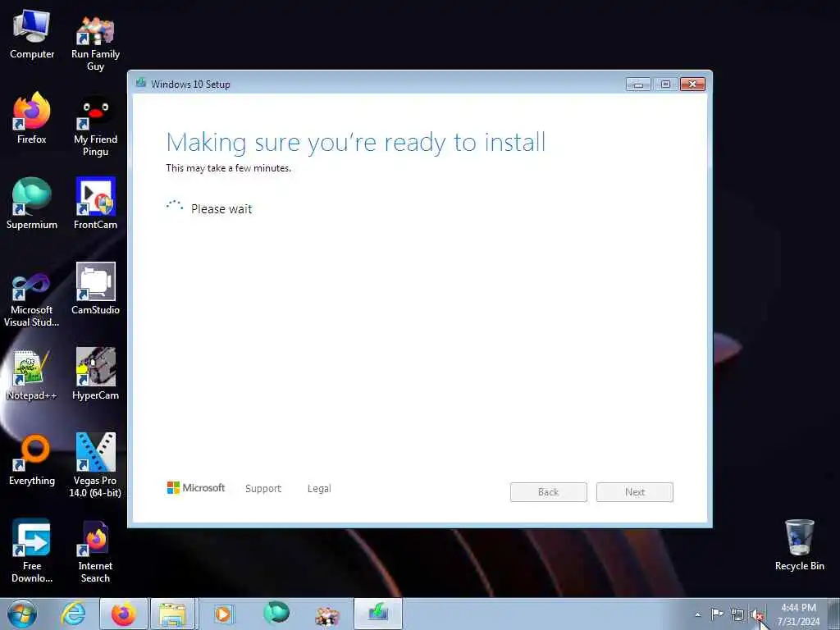
Task: Open the clock showing 4:44 PM
Action: (x=798, y=614)
